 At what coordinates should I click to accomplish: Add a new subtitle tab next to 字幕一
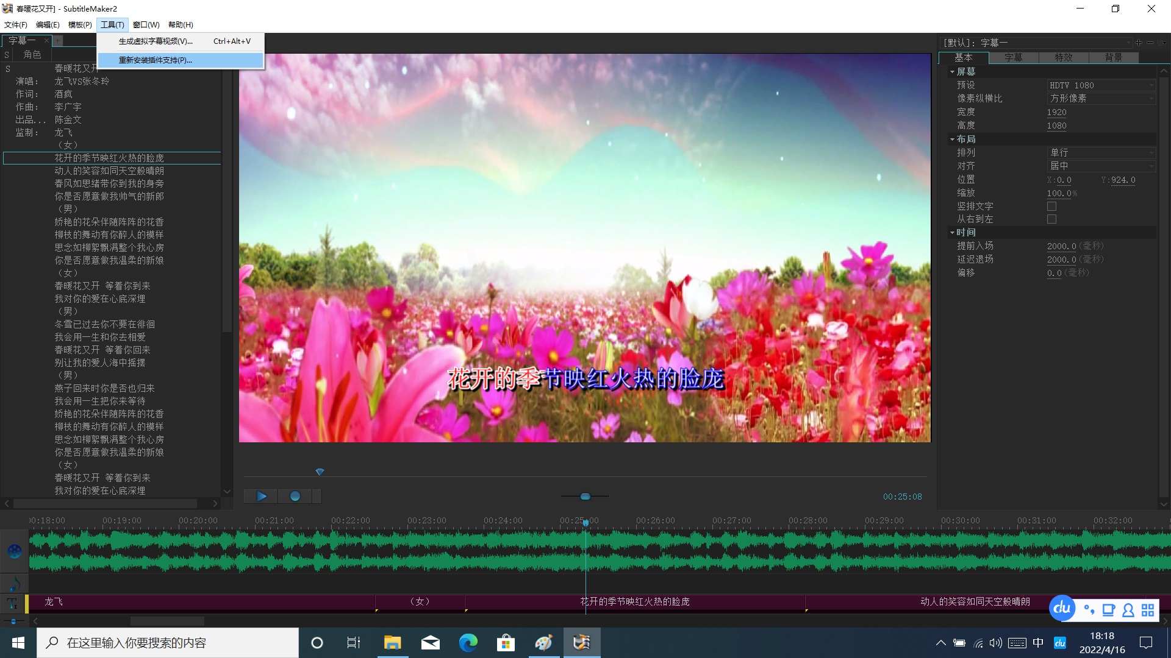(x=58, y=41)
